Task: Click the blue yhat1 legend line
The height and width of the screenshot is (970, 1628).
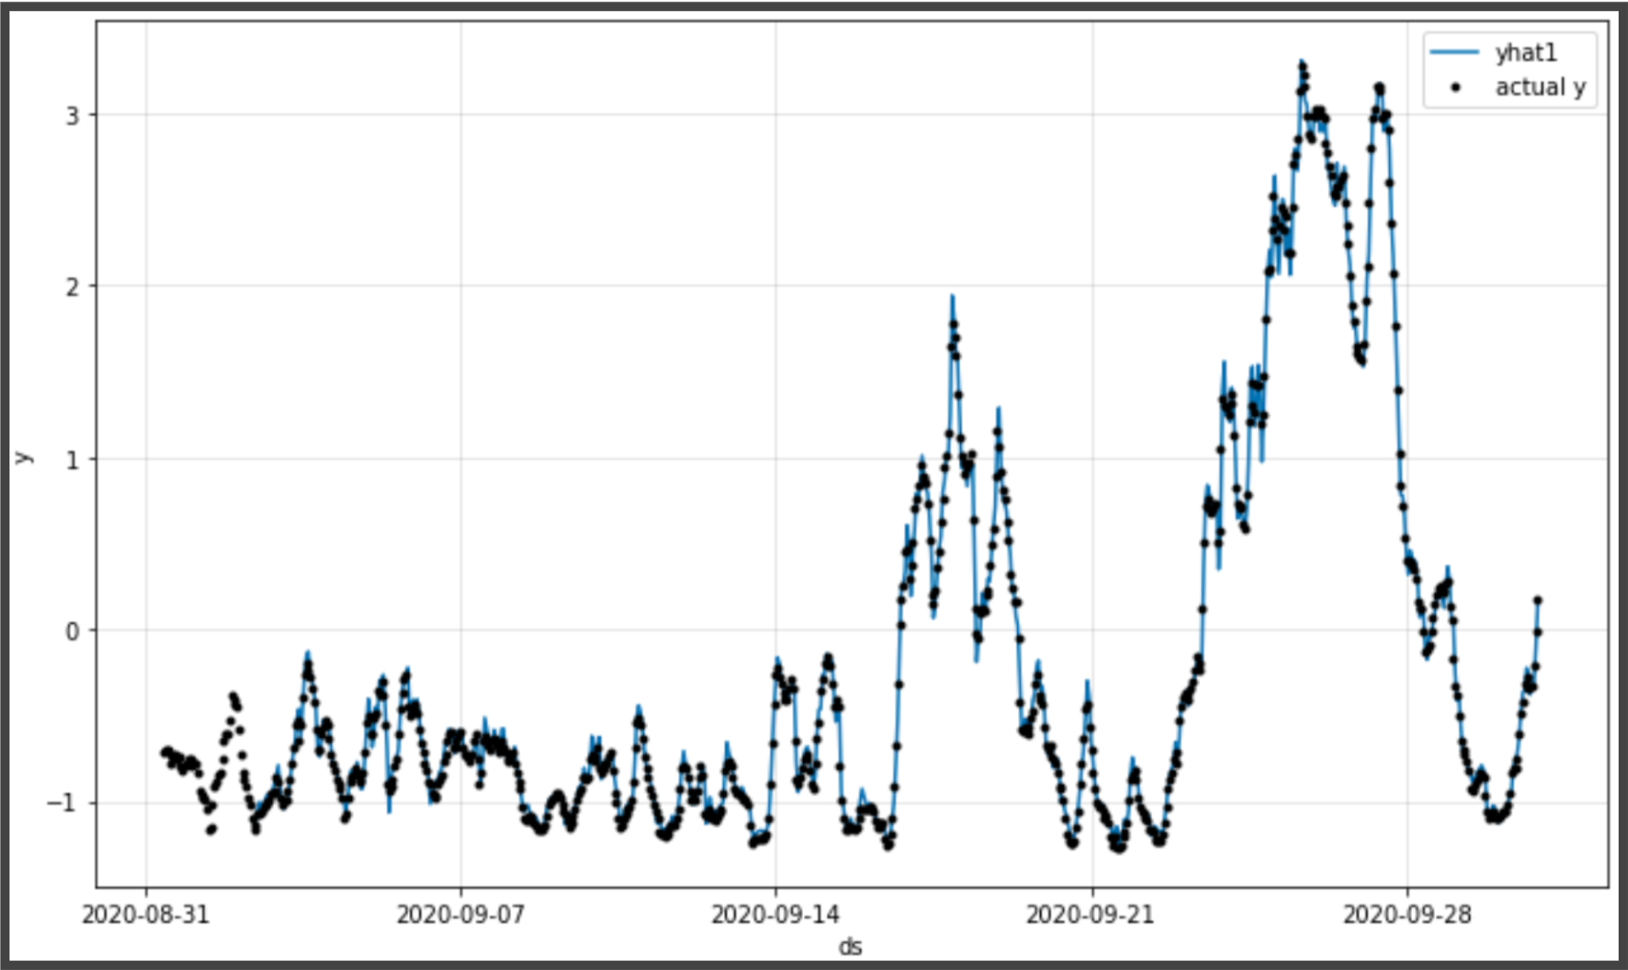Action: (1454, 54)
